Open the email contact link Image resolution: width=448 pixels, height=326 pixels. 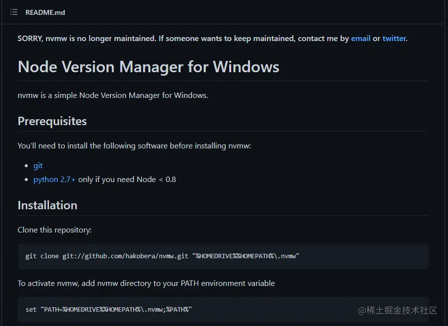360,38
